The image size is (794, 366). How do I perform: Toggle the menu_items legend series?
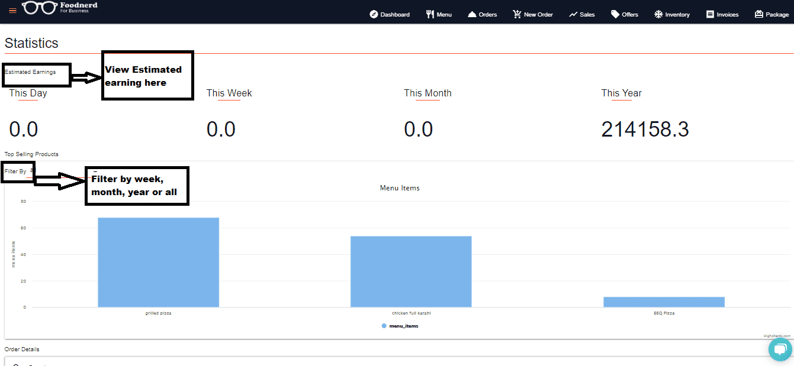point(403,326)
